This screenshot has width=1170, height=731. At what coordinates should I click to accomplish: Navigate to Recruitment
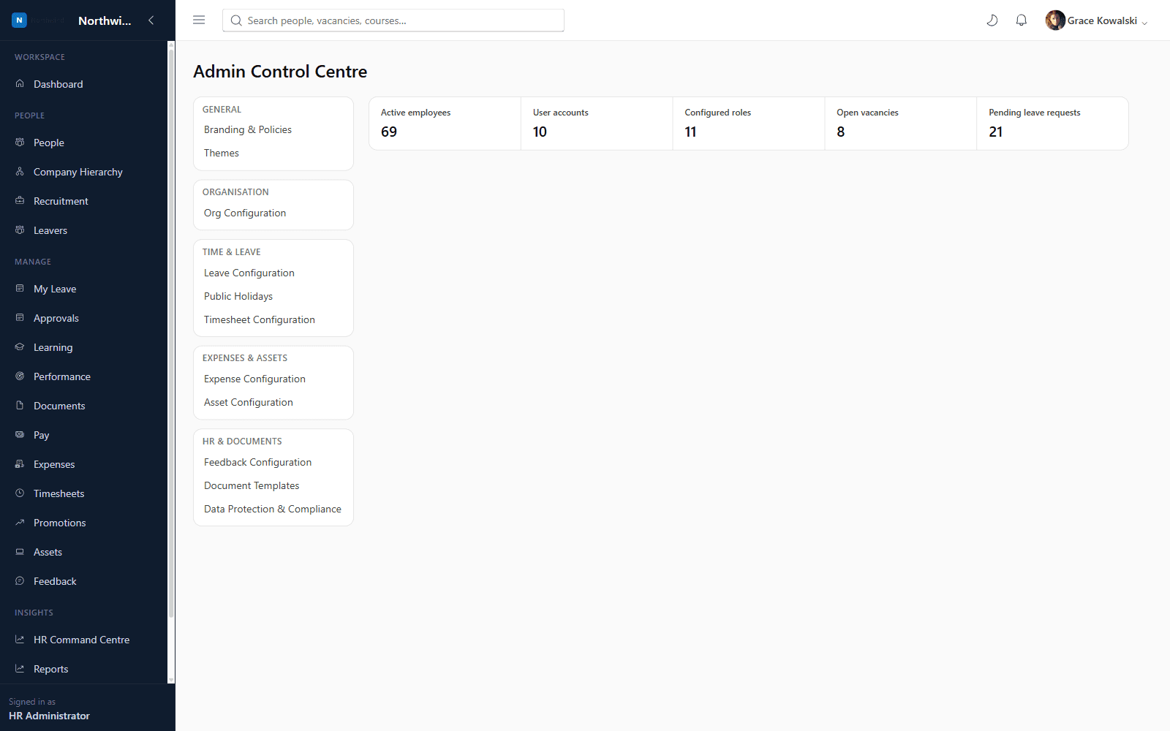pos(83,201)
